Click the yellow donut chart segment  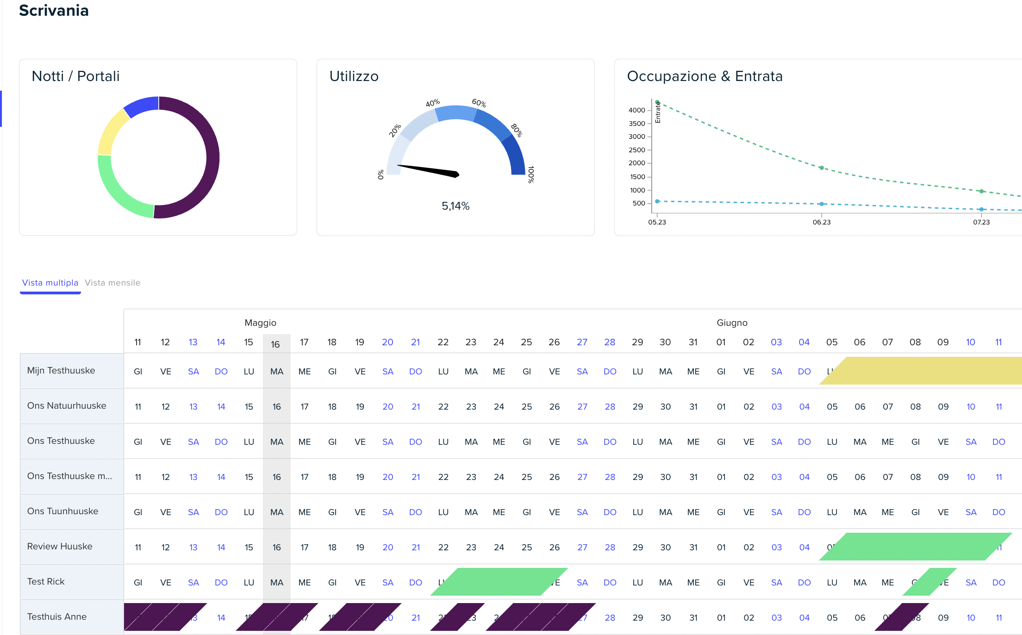(x=109, y=132)
